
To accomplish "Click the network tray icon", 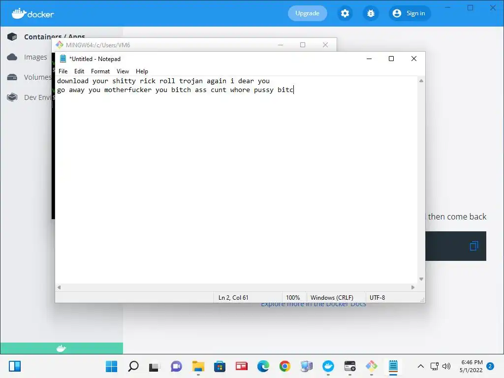I will point(434,366).
